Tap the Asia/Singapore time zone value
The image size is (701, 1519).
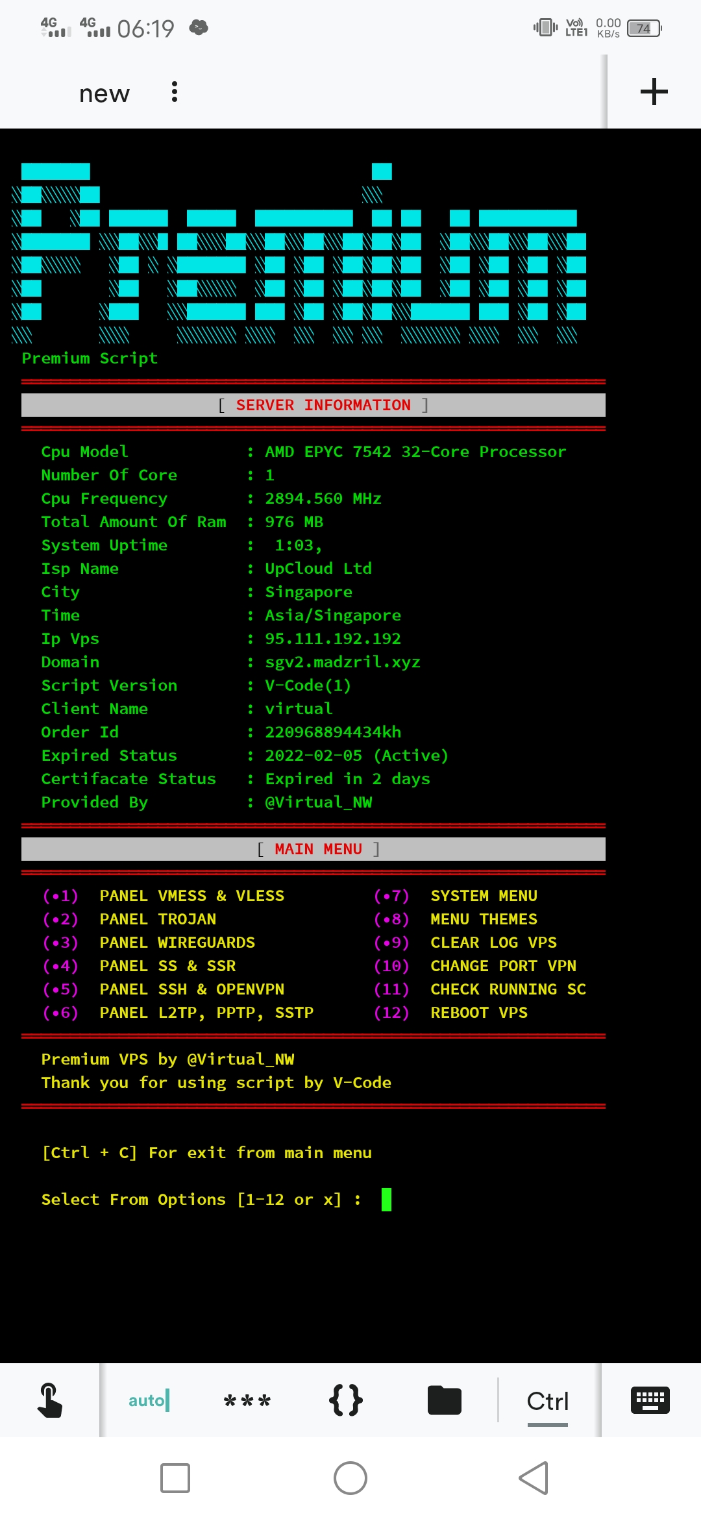(333, 615)
